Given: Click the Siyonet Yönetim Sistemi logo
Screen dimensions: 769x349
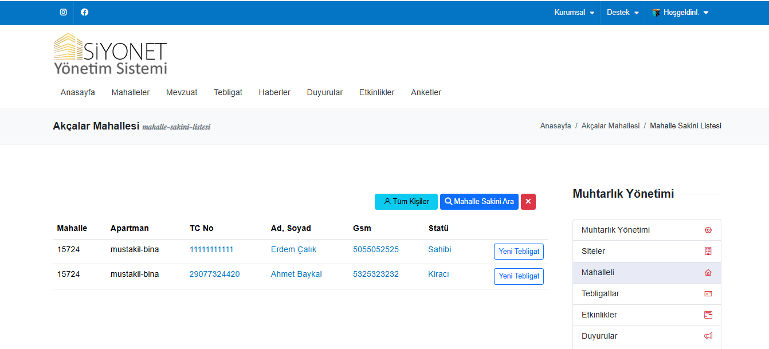Looking at the screenshot, I should [x=110, y=54].
